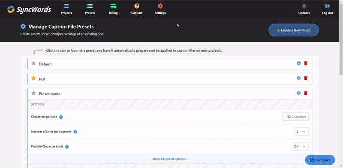Favorite the Preset name star
This screenshot has width=343, height=168.
click(33, 93)
